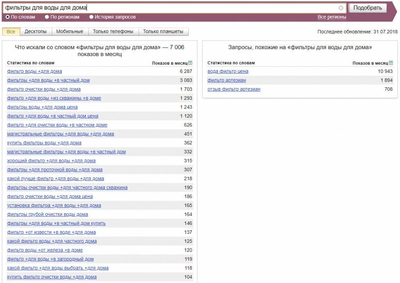Open 'магистральные фильтры +для воды +для дома' link
This screenshot has height=283, width=400.
(61, 134)
